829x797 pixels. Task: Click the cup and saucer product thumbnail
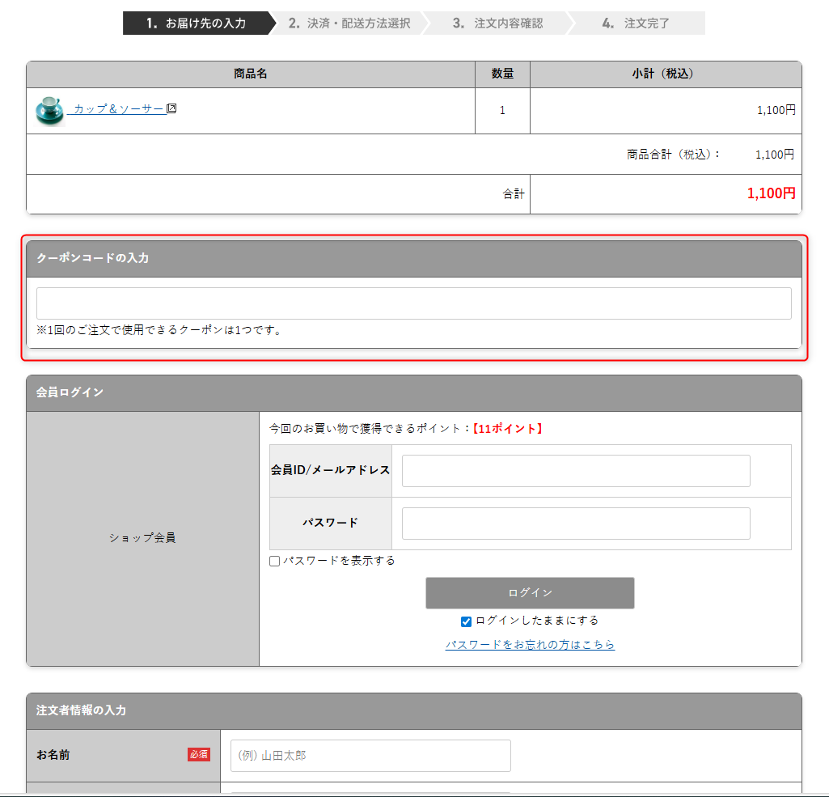click(49, 111)
